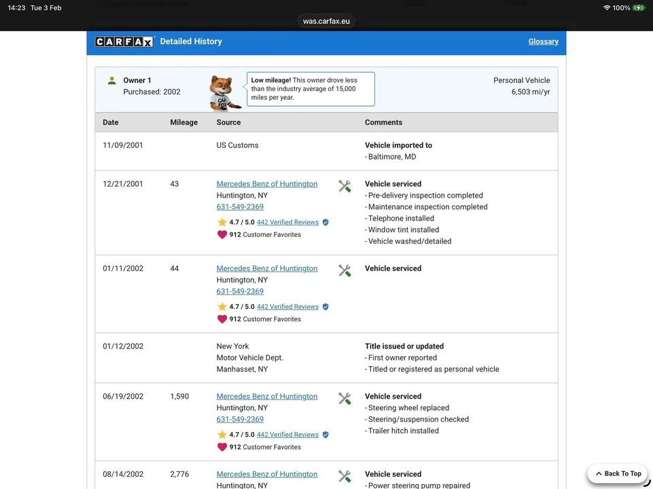This screenshot has height=489, width=653.
Task: Click the Title issued or updated comment
Action: coord(404,346)
